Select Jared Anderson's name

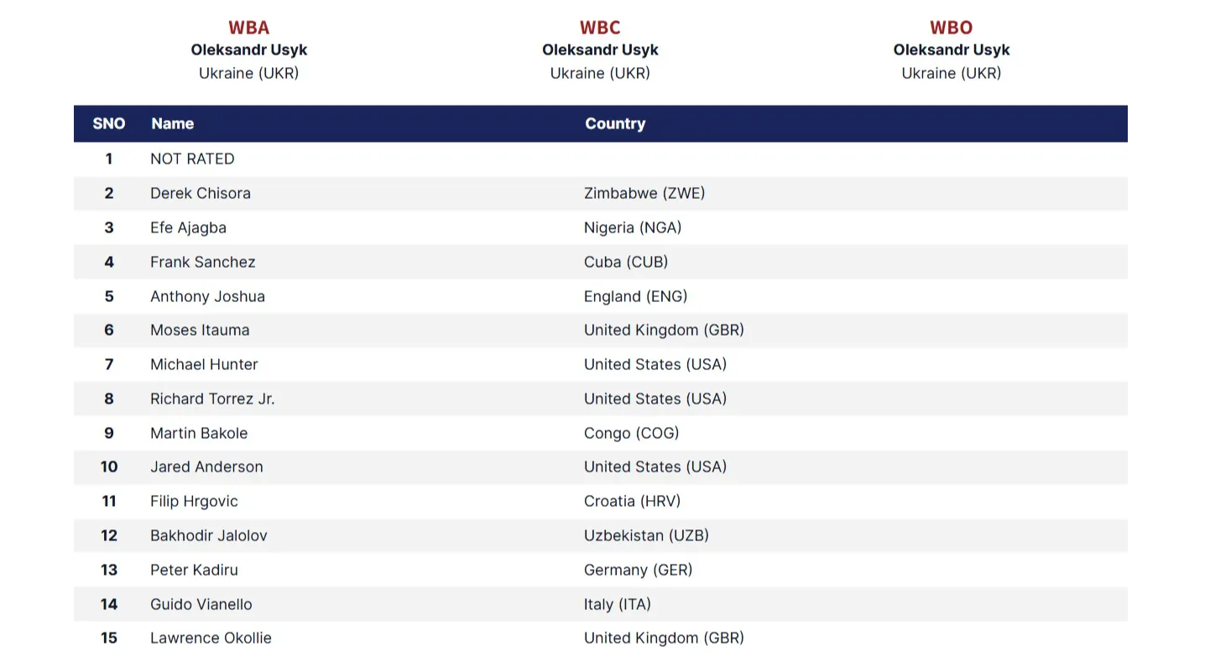coord(206,467)
